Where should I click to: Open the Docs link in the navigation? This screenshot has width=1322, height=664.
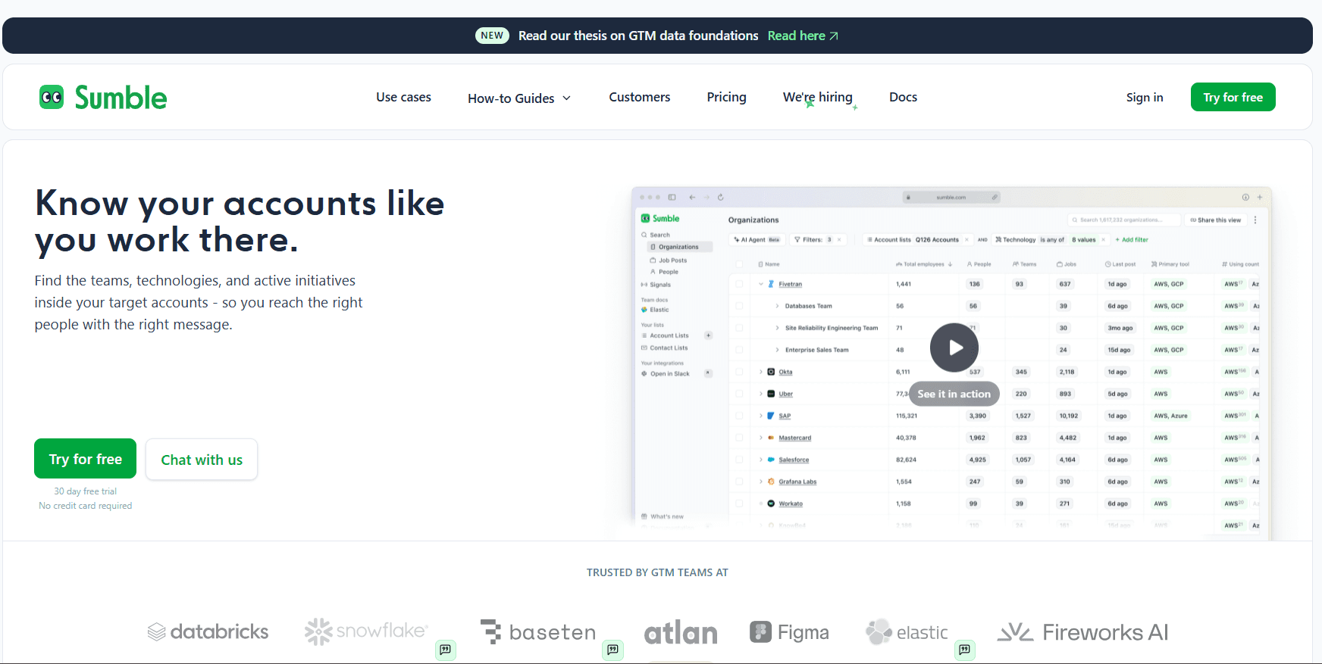(904, 97)
